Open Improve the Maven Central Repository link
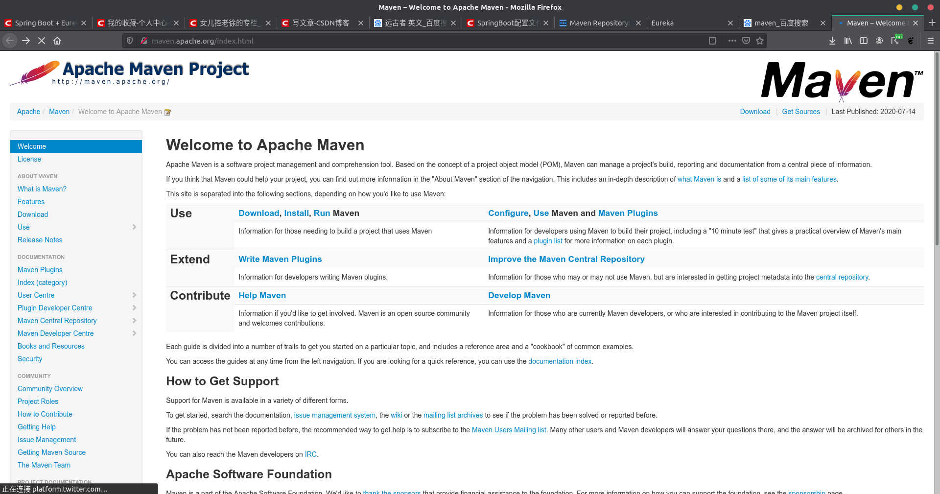The height and width of the screenshot is (494, 940). pos(566,259)
